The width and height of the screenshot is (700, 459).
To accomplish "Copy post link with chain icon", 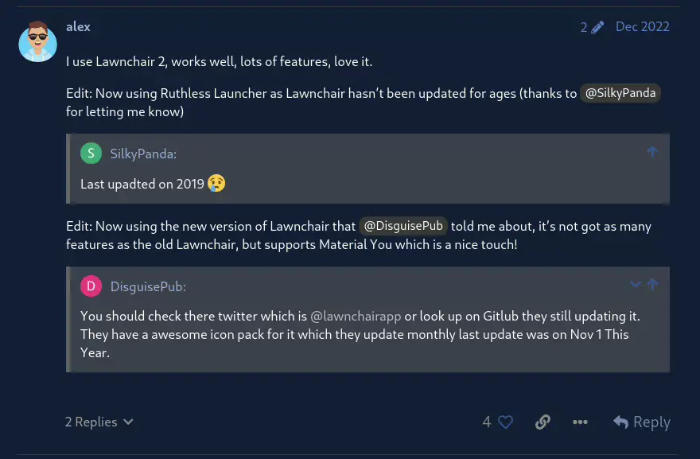I will pyautogui.click(x=542, y=422).
